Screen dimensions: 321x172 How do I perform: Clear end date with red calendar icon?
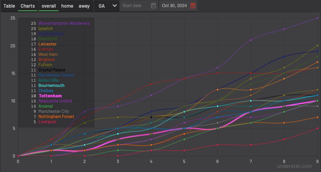(x=193, y=6)
